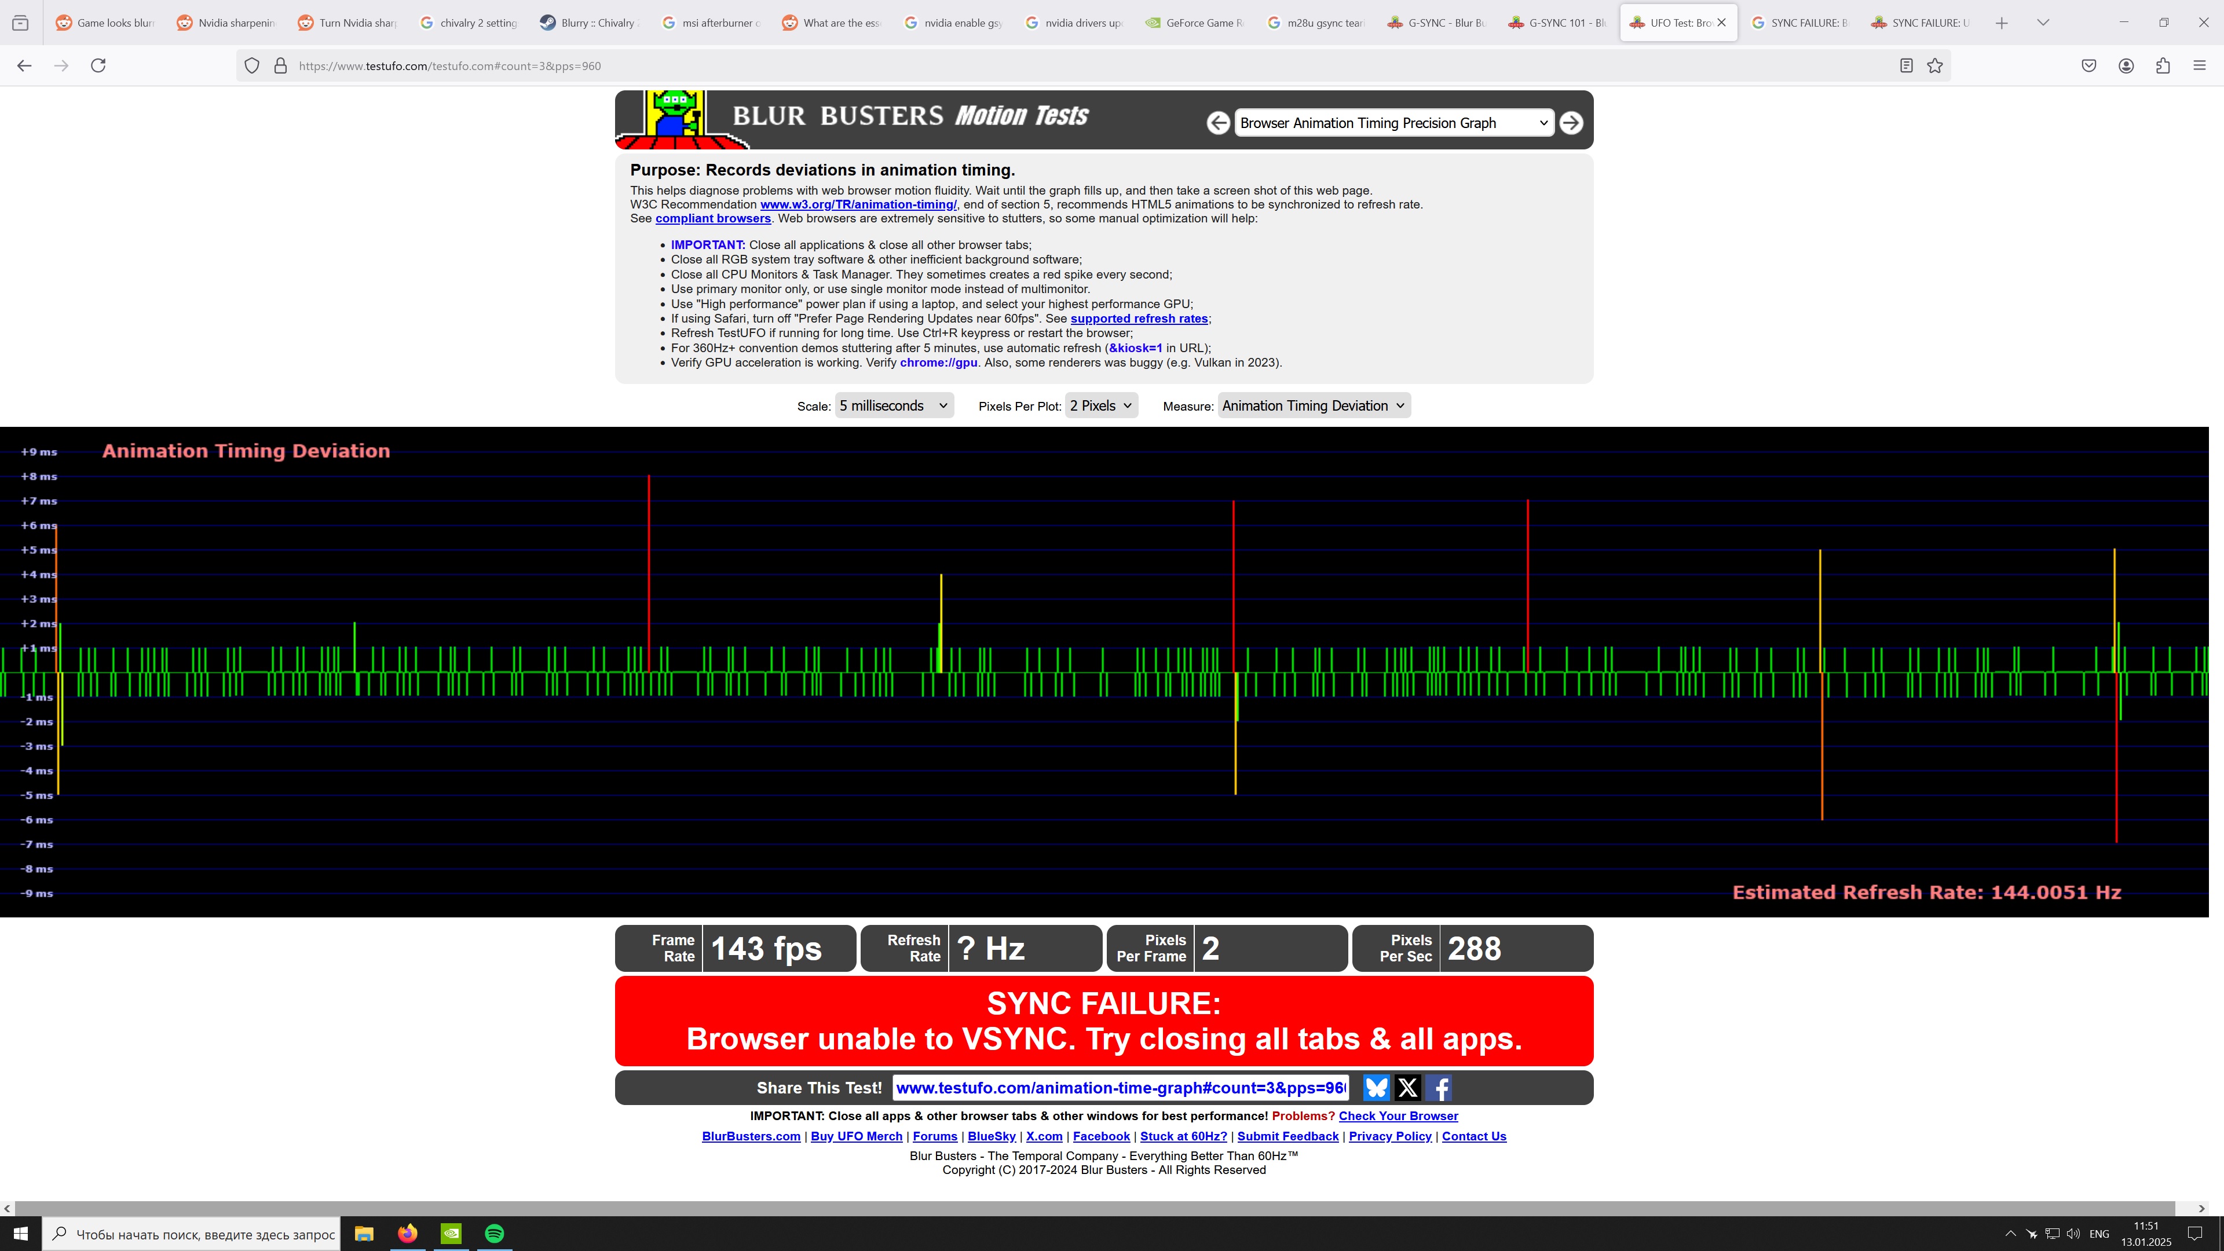Expand the Scale 5 milliseconds dropdown
This screenshot has width=2224, height=1251.
tap(894, 406)
